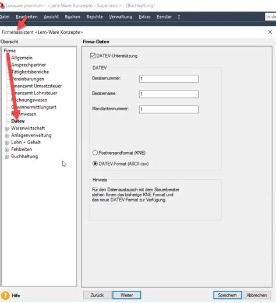276x303 pixels.
Task: Open the question mark help menu
Action: pos(179,17)
